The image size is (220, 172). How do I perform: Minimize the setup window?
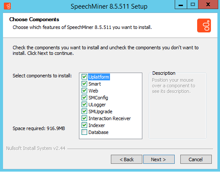point(181,4)
